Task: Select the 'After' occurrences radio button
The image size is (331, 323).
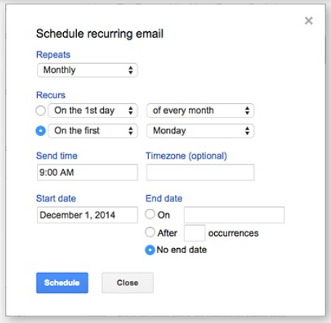Action: [x=150, y=232]
